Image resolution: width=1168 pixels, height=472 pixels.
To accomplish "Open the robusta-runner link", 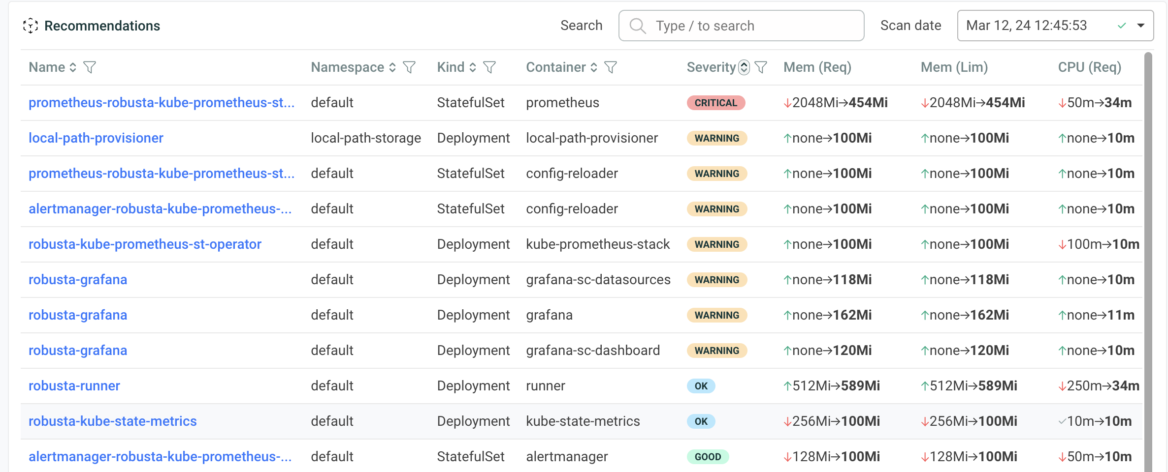I will tap(74, 386).
